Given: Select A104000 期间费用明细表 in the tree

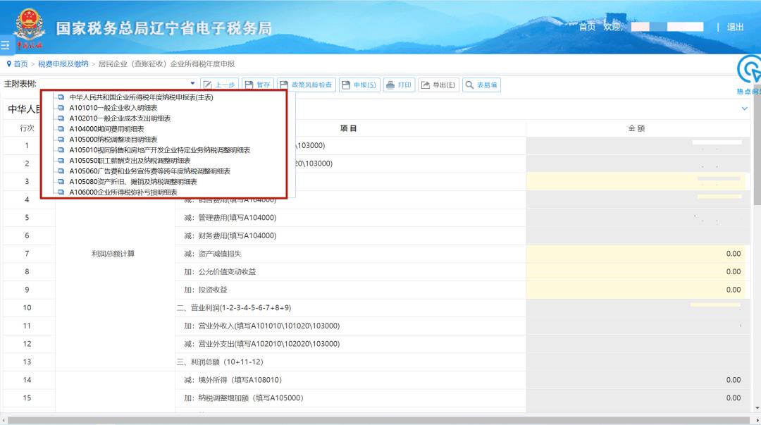Looking at the screenshot, I should tap(106, 129).
